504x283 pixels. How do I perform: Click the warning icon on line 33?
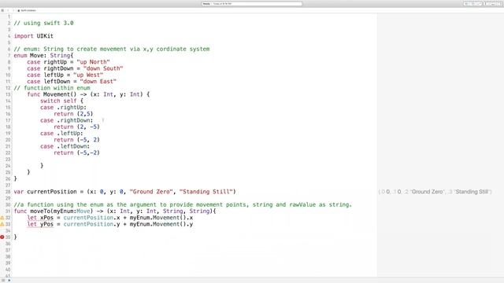[x=2, y=224]
